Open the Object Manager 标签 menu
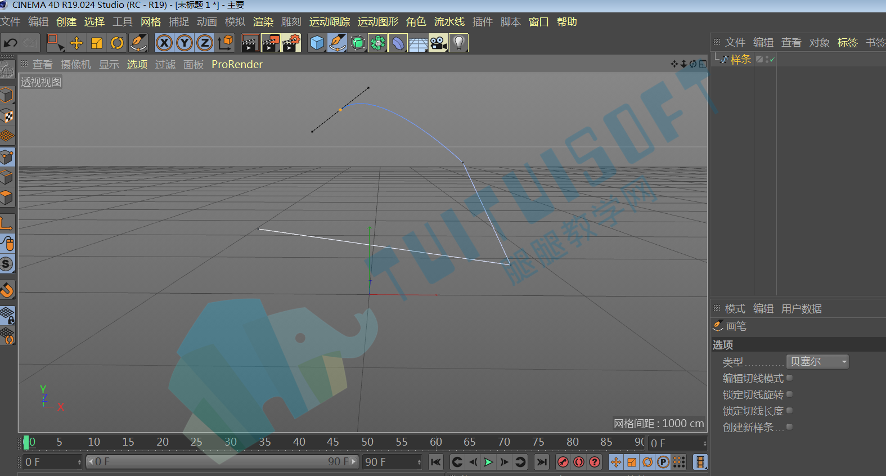Viewport: 886px width, 476px height. (847, 43)
